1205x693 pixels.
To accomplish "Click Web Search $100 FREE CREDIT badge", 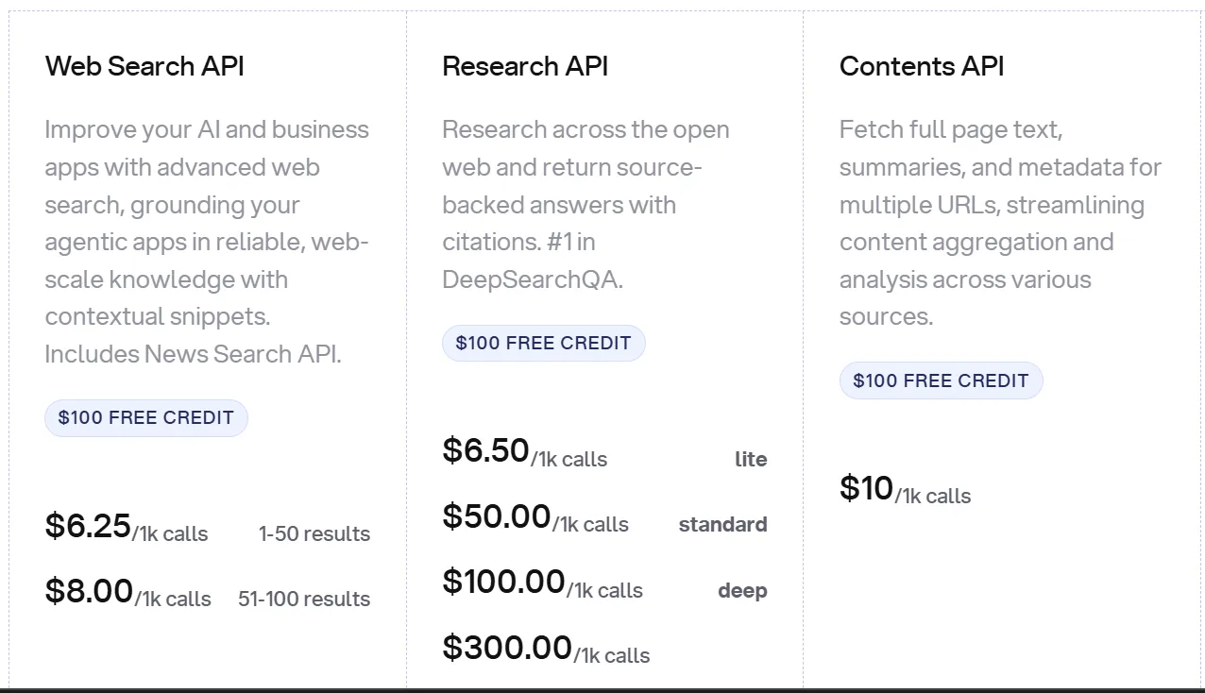I will 146,418.
